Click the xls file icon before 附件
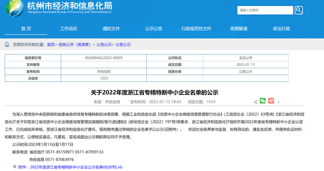The height and width of the screenshot is (171, 324). [x=15, y=167]
